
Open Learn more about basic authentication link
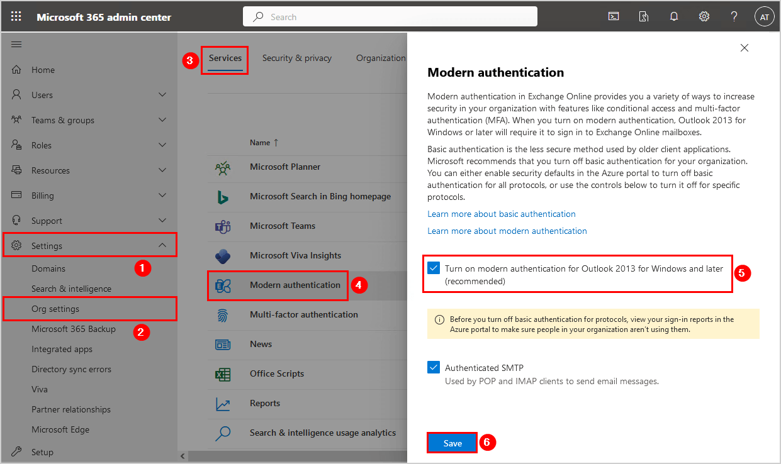502,214
